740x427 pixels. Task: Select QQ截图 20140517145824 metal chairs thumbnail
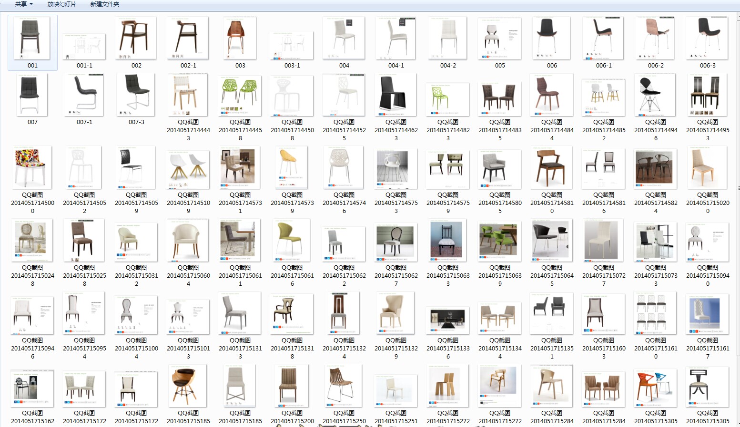pos(656,168)
